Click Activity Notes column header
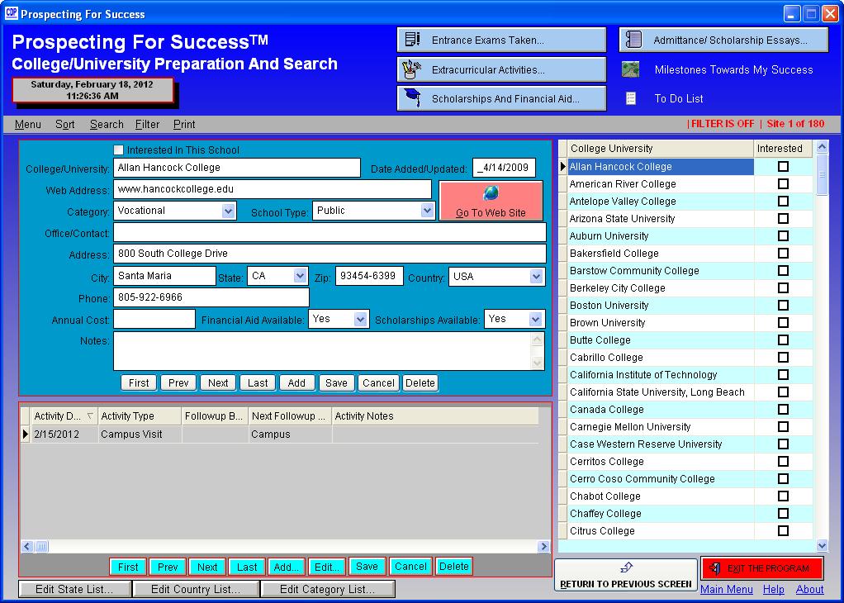844x603 pixels. [x=435, y=416]
